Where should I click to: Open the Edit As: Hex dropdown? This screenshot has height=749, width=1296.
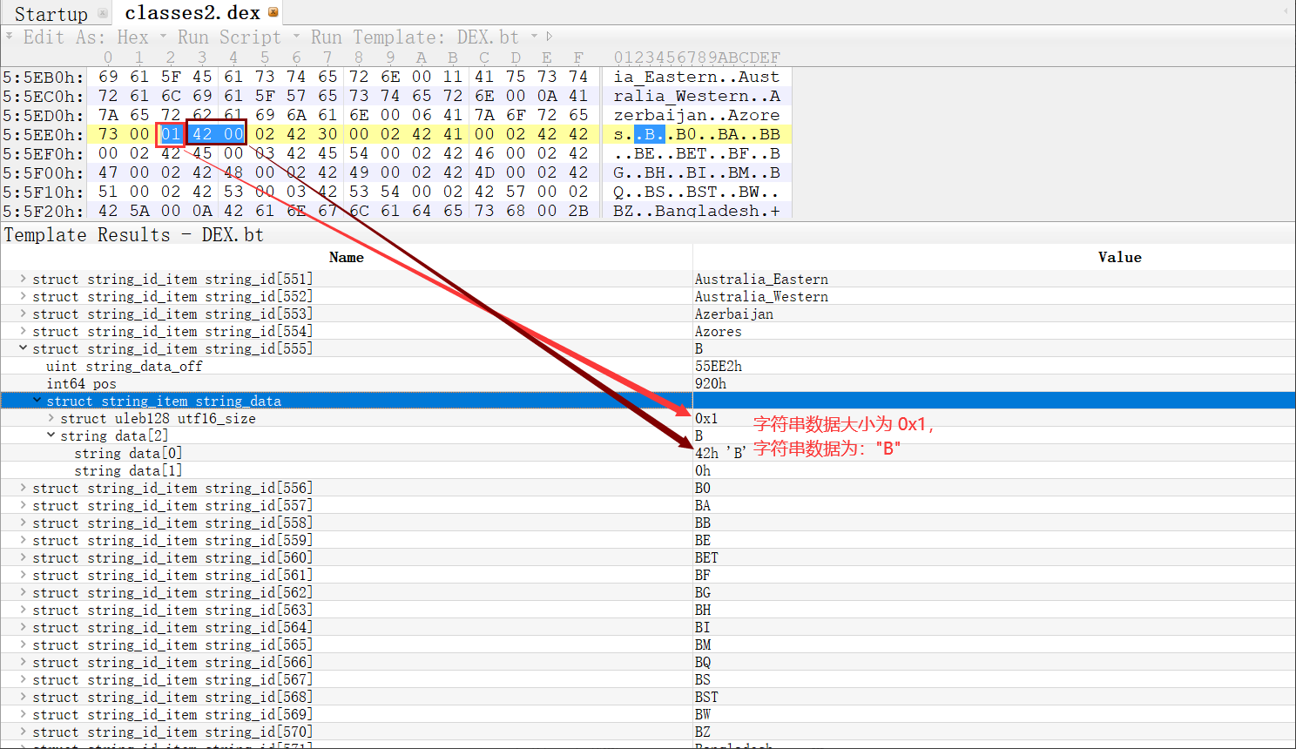(x=95, y=37)
